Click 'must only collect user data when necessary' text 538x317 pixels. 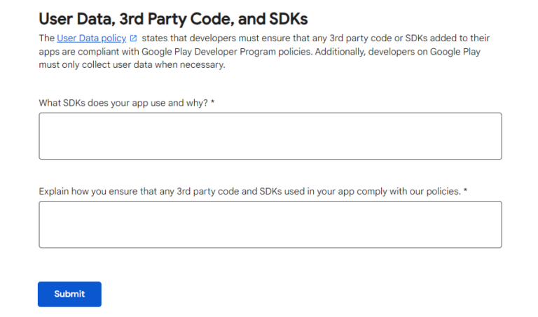(x=130, y=65)
